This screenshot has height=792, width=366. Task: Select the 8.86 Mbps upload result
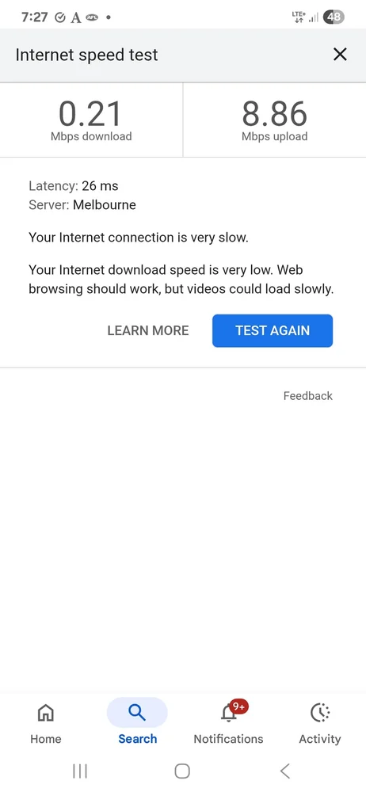click(274, 120)
